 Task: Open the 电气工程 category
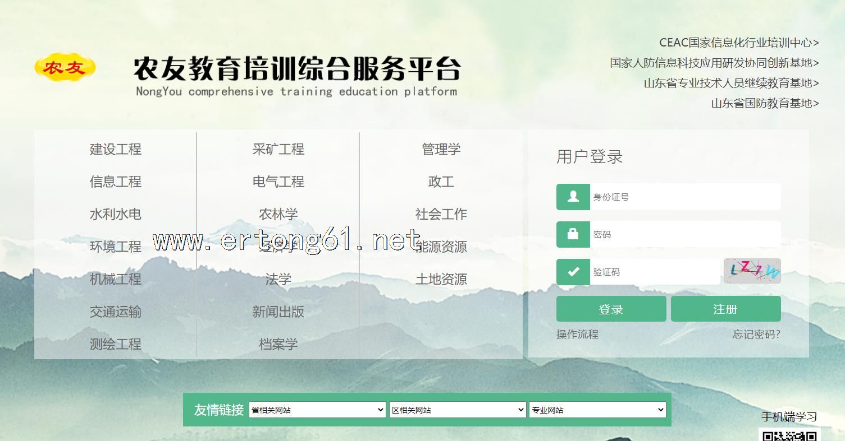coord(278,182)
